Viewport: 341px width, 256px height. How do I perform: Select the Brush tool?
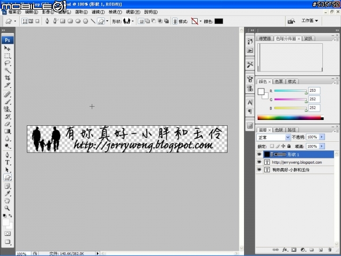point(7,102)
